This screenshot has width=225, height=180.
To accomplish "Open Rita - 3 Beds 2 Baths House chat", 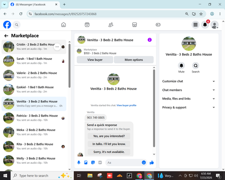I will pyautogui.click(x=34, y=146).
